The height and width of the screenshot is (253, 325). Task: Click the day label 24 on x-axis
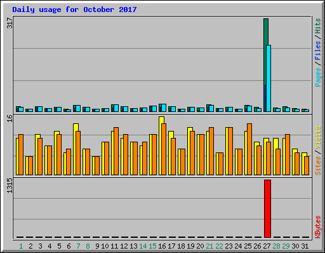(x=238, y=246)
